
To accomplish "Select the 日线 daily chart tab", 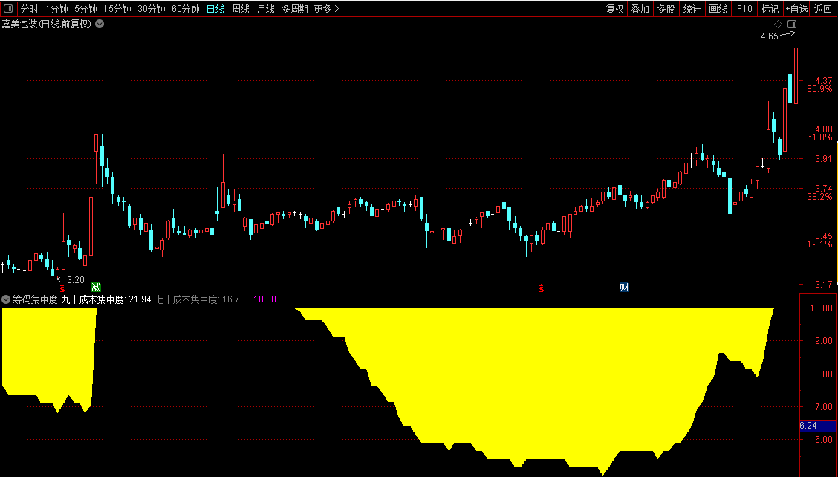I will (215, 9).
